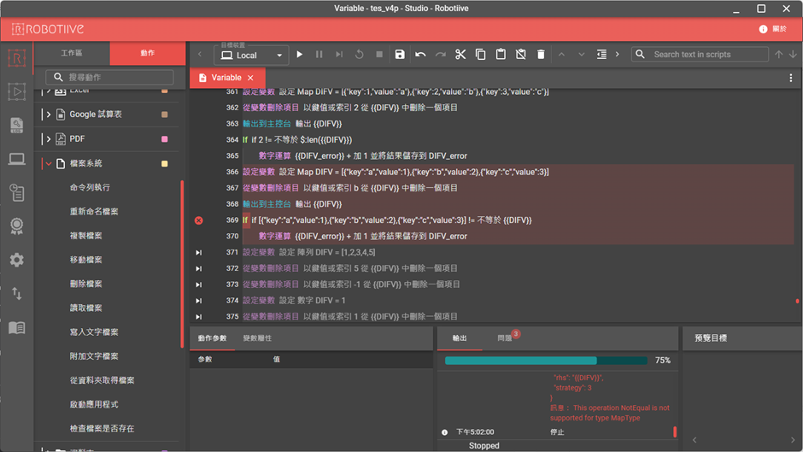Open the license badge sidebar icon
The width and height of the screenshot is (803, 452).
(16, 226)
